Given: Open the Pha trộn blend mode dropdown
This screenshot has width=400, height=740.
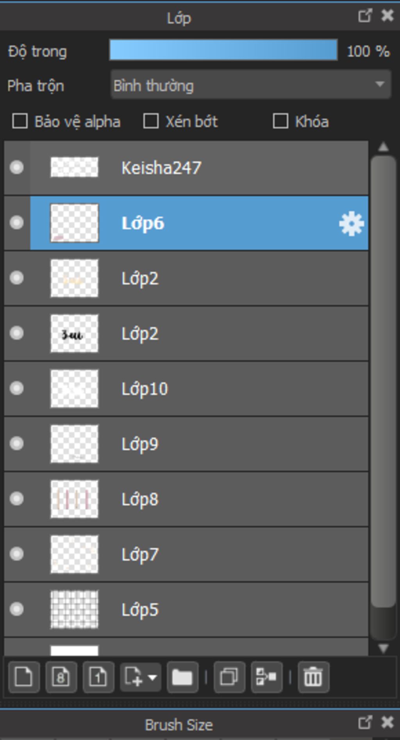Looking at the screenshot, I should click(x=251, y=85).
